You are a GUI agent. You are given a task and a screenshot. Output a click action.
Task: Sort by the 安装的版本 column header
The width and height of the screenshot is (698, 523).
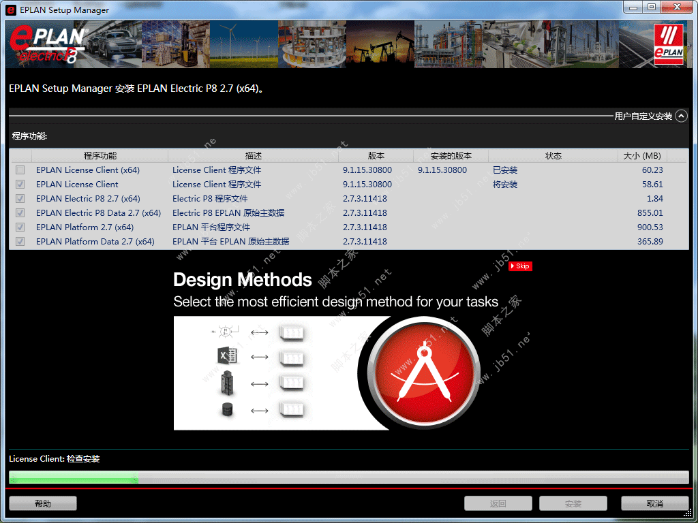tap(451, 156)
